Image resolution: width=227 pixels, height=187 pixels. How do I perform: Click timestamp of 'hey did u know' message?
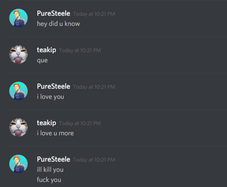click(x=94, y=14)
